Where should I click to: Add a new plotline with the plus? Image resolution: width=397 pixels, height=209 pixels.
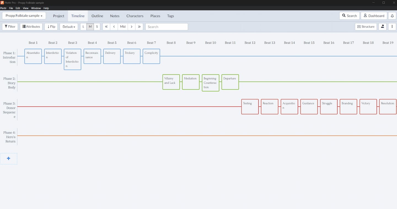pos(9,158)
